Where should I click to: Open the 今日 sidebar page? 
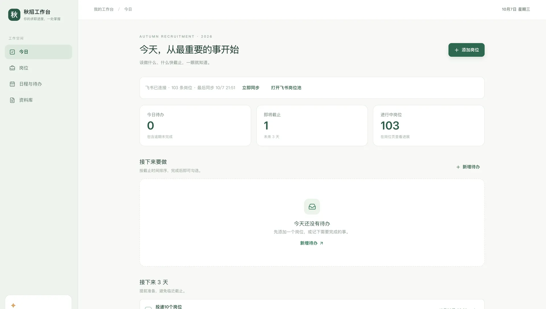[38, 52]
